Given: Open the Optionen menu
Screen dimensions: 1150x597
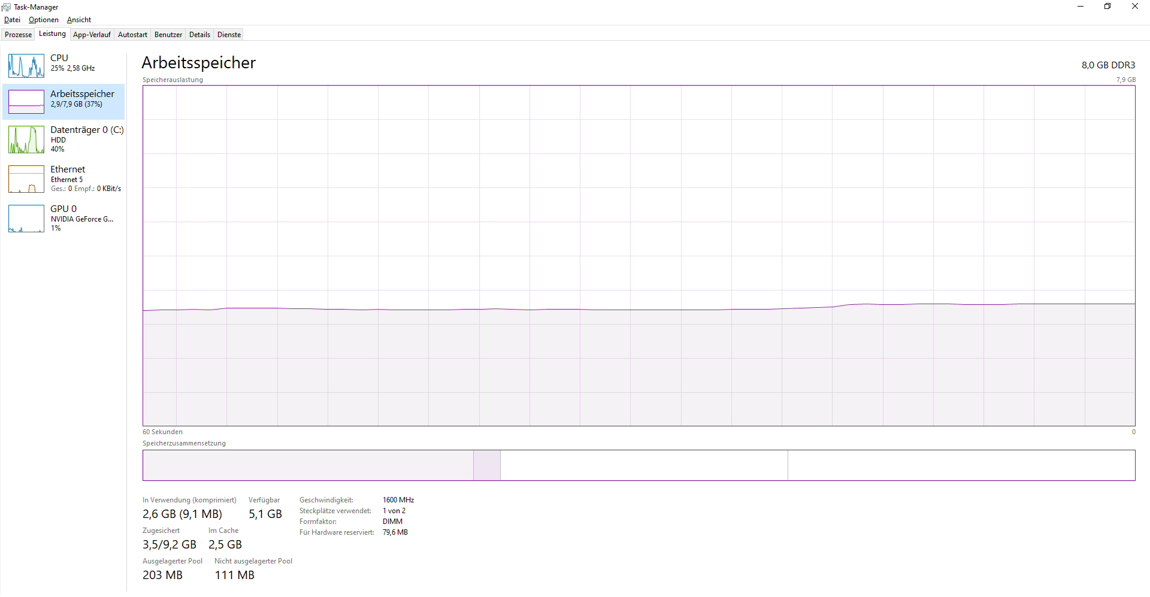Looking at the screenshot, I should pyautogui.click(x=43, y=19).
